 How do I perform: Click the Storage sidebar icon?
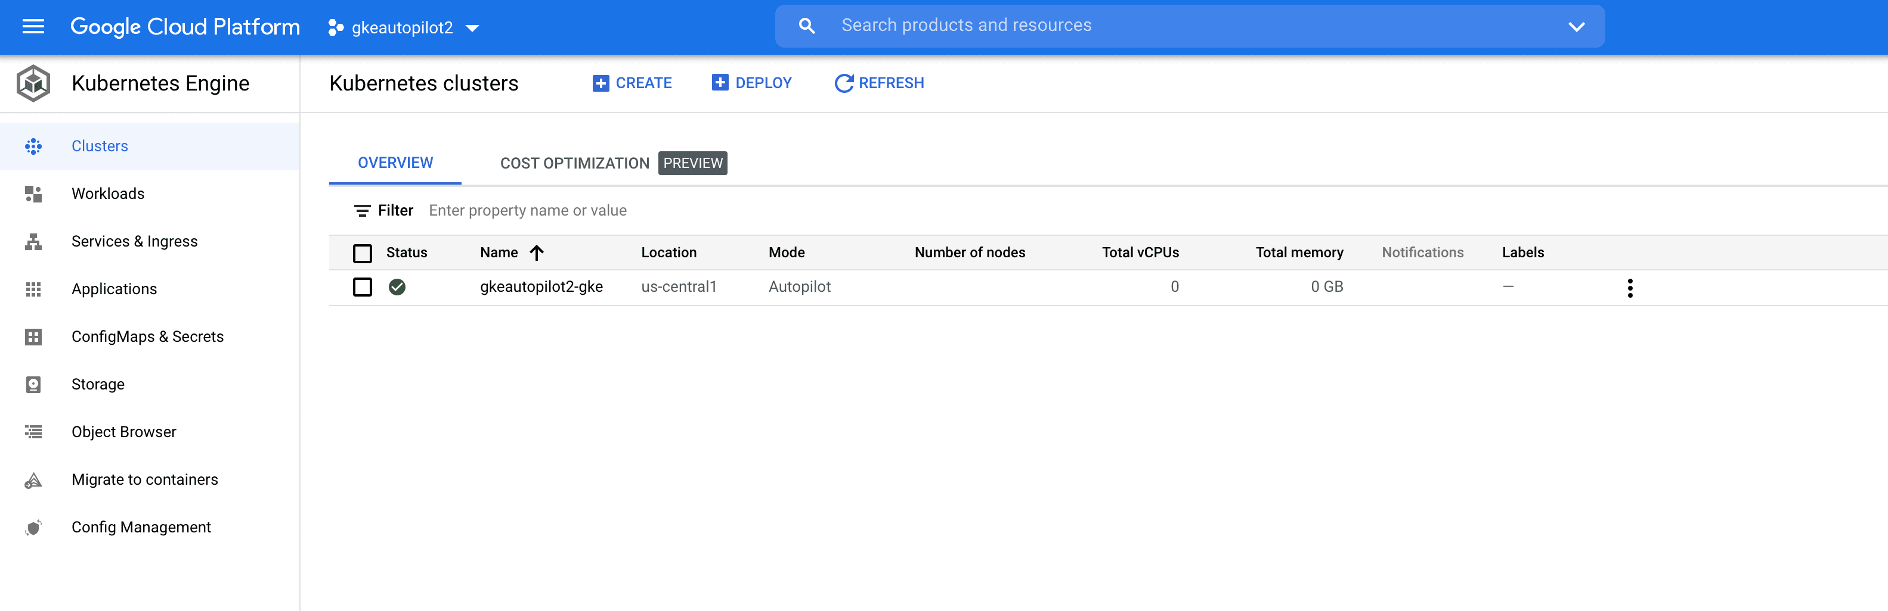33,384
